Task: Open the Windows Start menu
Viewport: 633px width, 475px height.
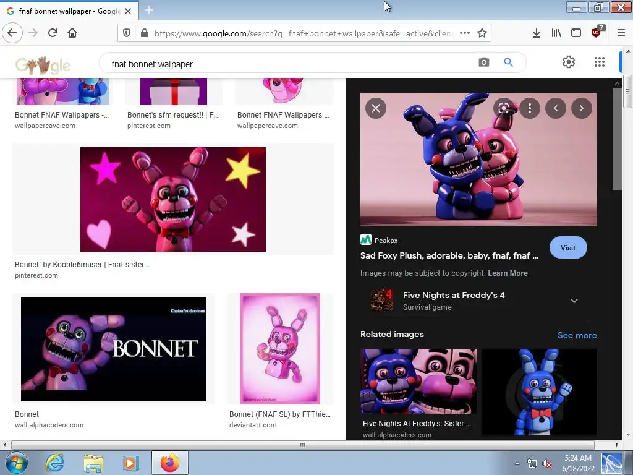Action: pos(16,463)
